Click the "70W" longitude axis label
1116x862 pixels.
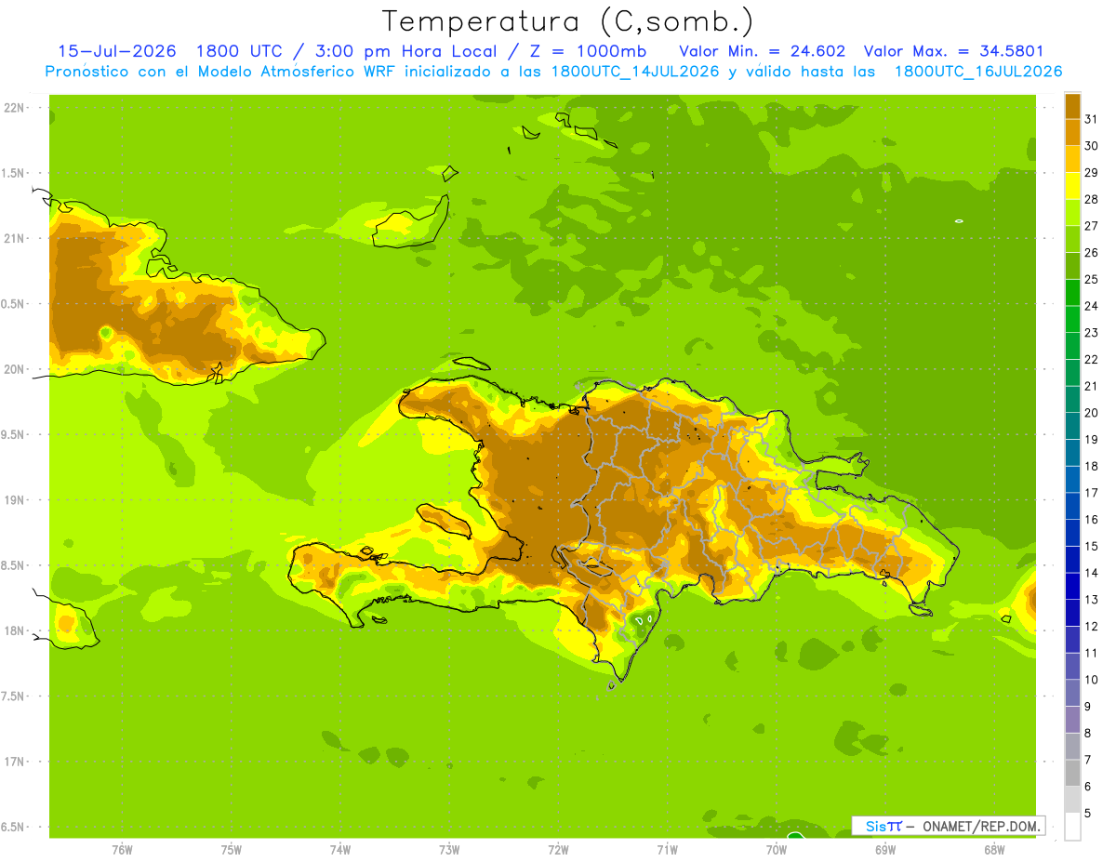point(777,851)
